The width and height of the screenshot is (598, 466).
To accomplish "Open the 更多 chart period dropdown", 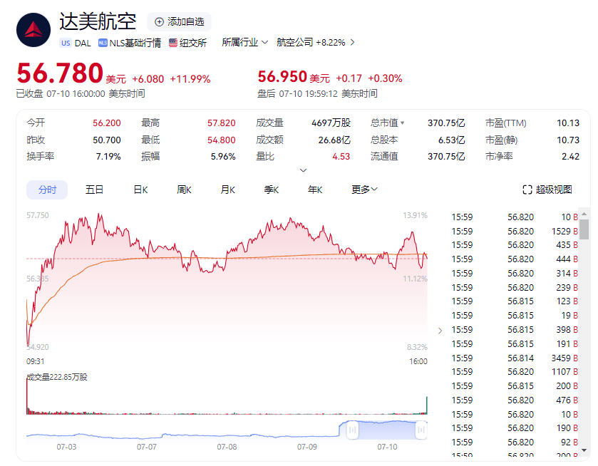I will pos(364,190).
